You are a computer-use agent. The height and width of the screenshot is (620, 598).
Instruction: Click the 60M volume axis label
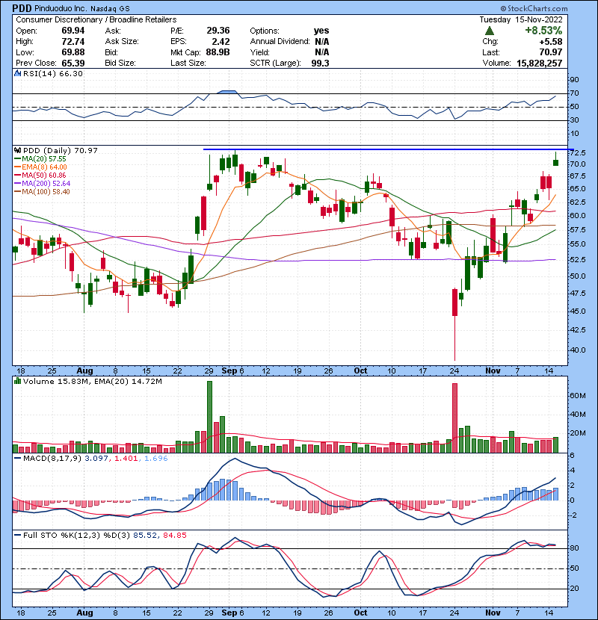(x=579, y=396)
